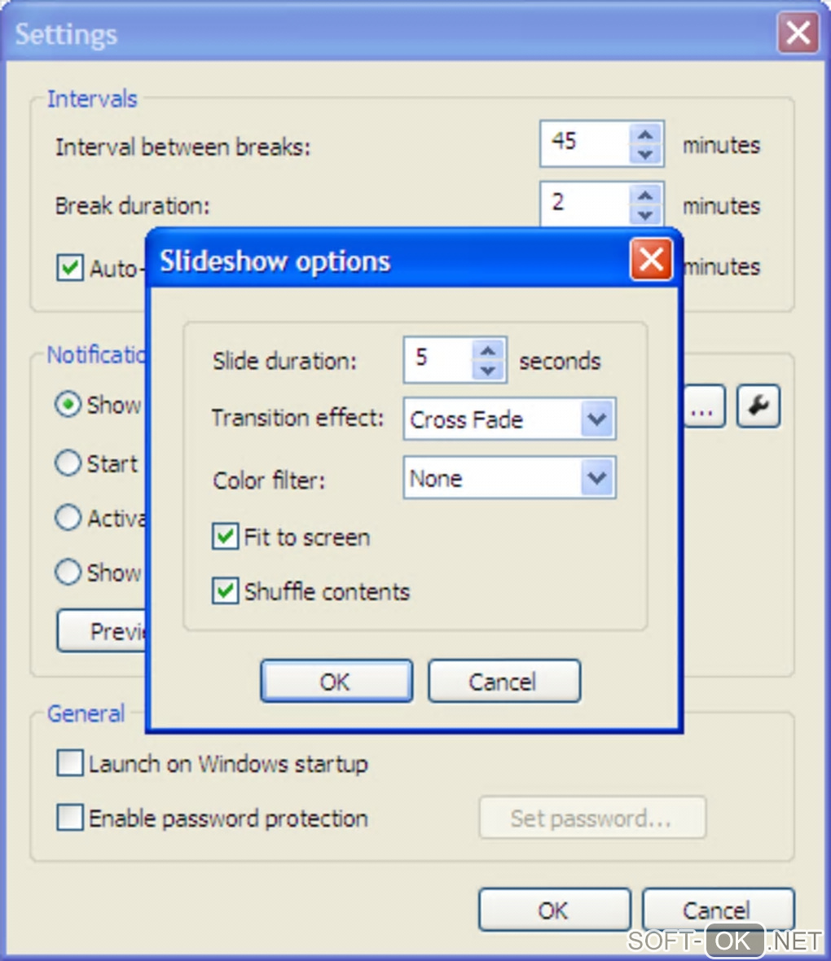Increase break duration spinner value
Viewport: 831px width, 961px height.
click(646, 195)
